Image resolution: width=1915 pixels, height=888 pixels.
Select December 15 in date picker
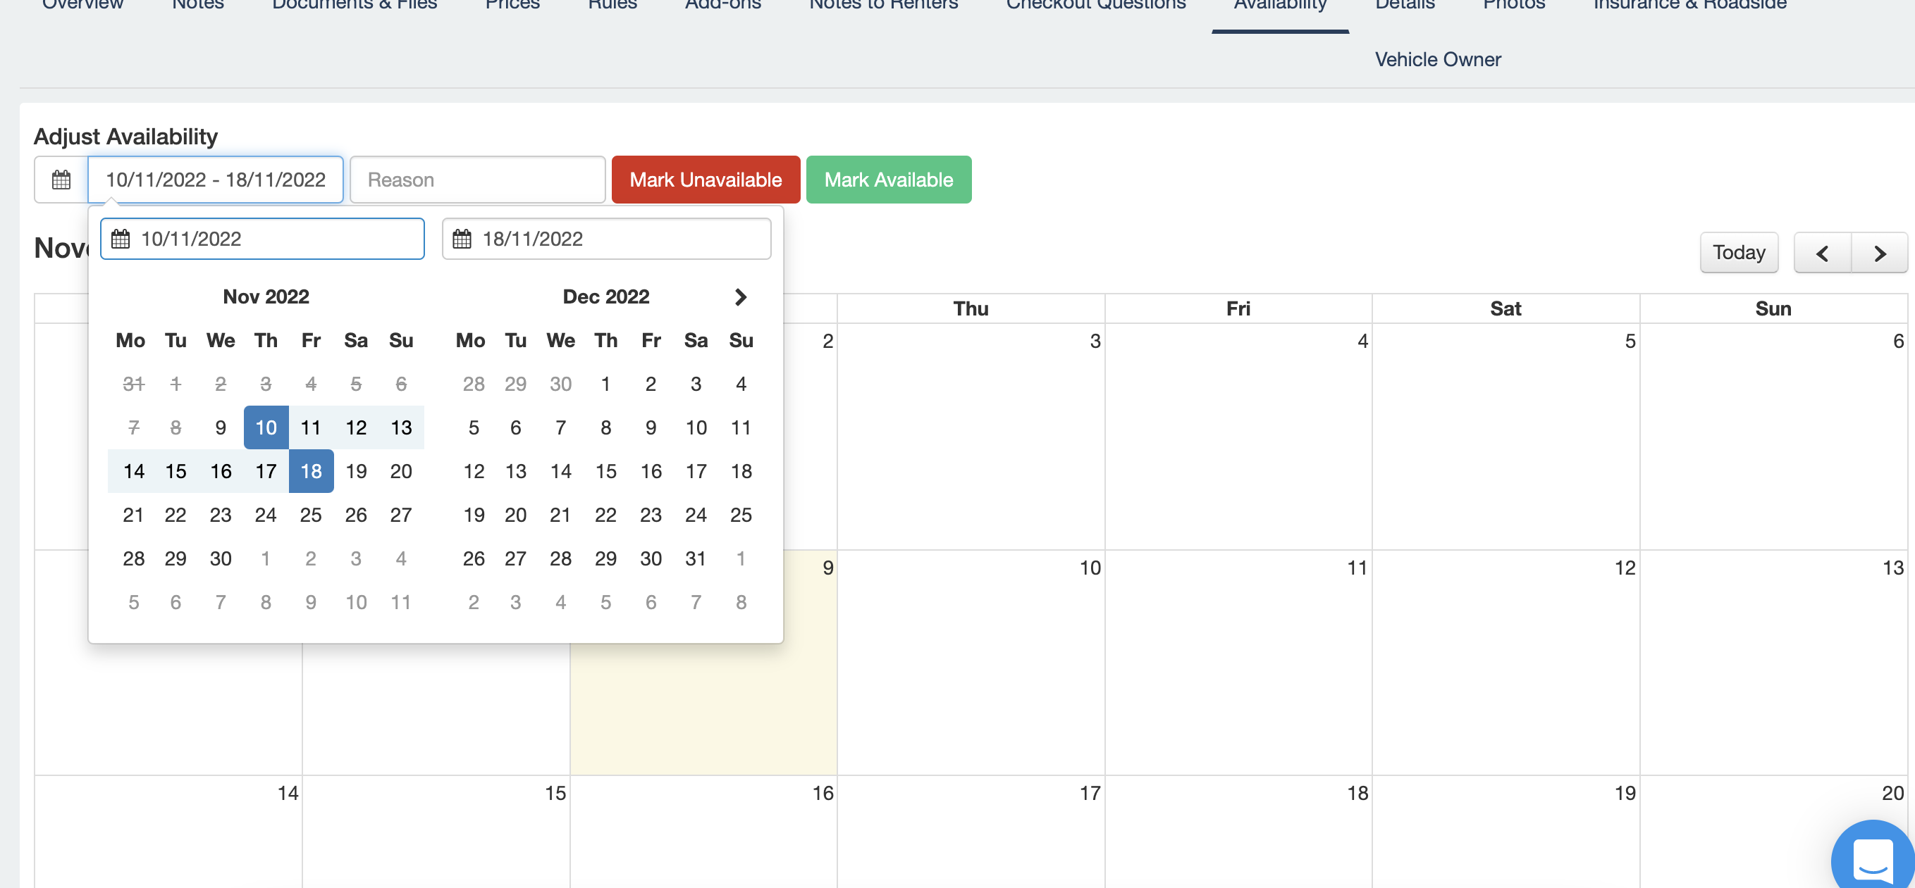[605, 470]
